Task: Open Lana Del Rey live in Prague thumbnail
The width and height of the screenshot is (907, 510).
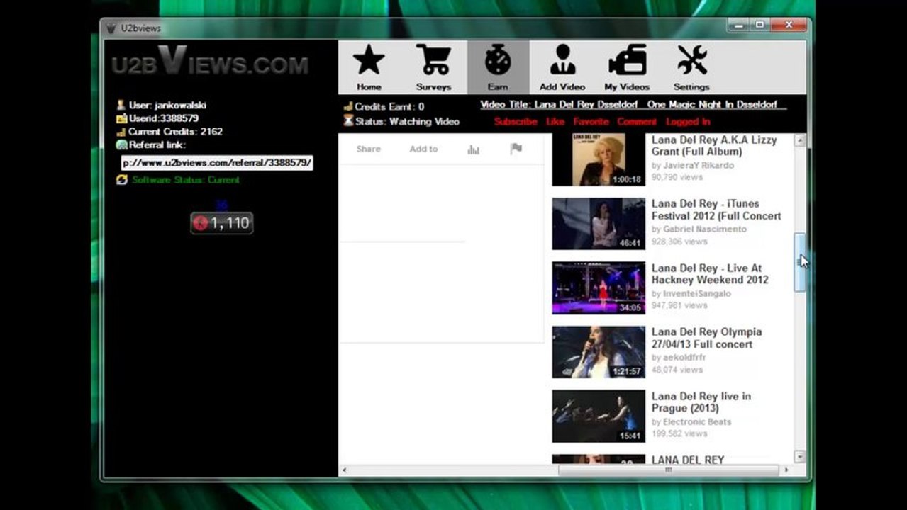Action: [x=599, y=416]
